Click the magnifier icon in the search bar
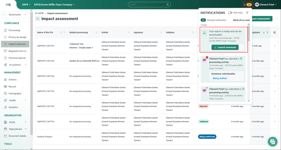This screenshot has height=150, width=281. coord(168,4)
